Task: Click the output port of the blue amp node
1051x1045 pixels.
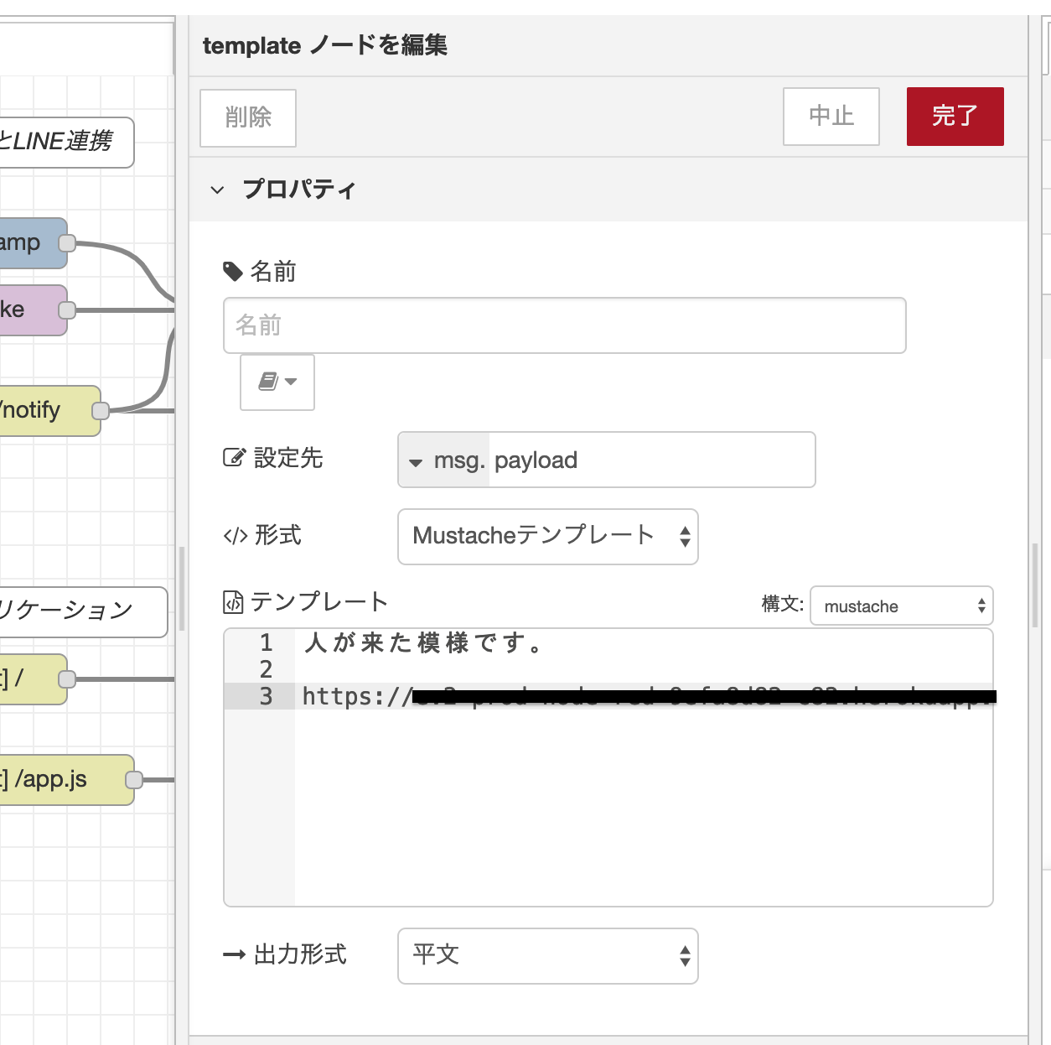Action: coord(67,243)
